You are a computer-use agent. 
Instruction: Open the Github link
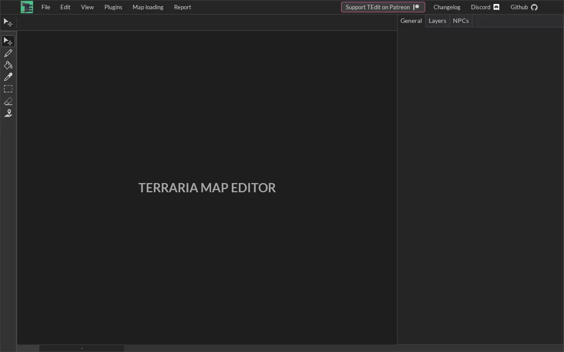(x=524, y=7)
